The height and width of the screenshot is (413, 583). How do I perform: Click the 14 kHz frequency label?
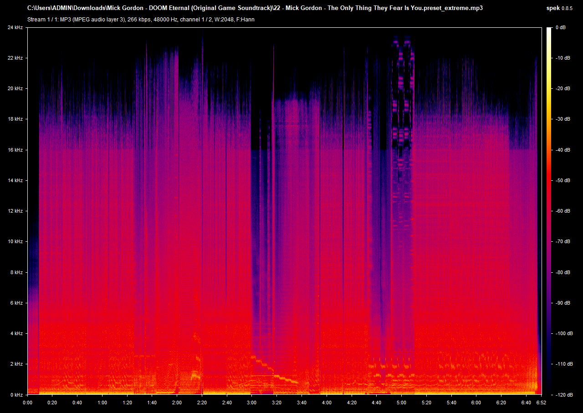click(15, 180)
